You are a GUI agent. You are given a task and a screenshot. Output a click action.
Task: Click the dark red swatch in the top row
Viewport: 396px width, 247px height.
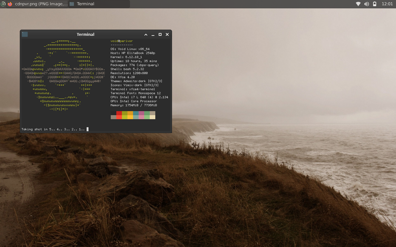(119, 113)
